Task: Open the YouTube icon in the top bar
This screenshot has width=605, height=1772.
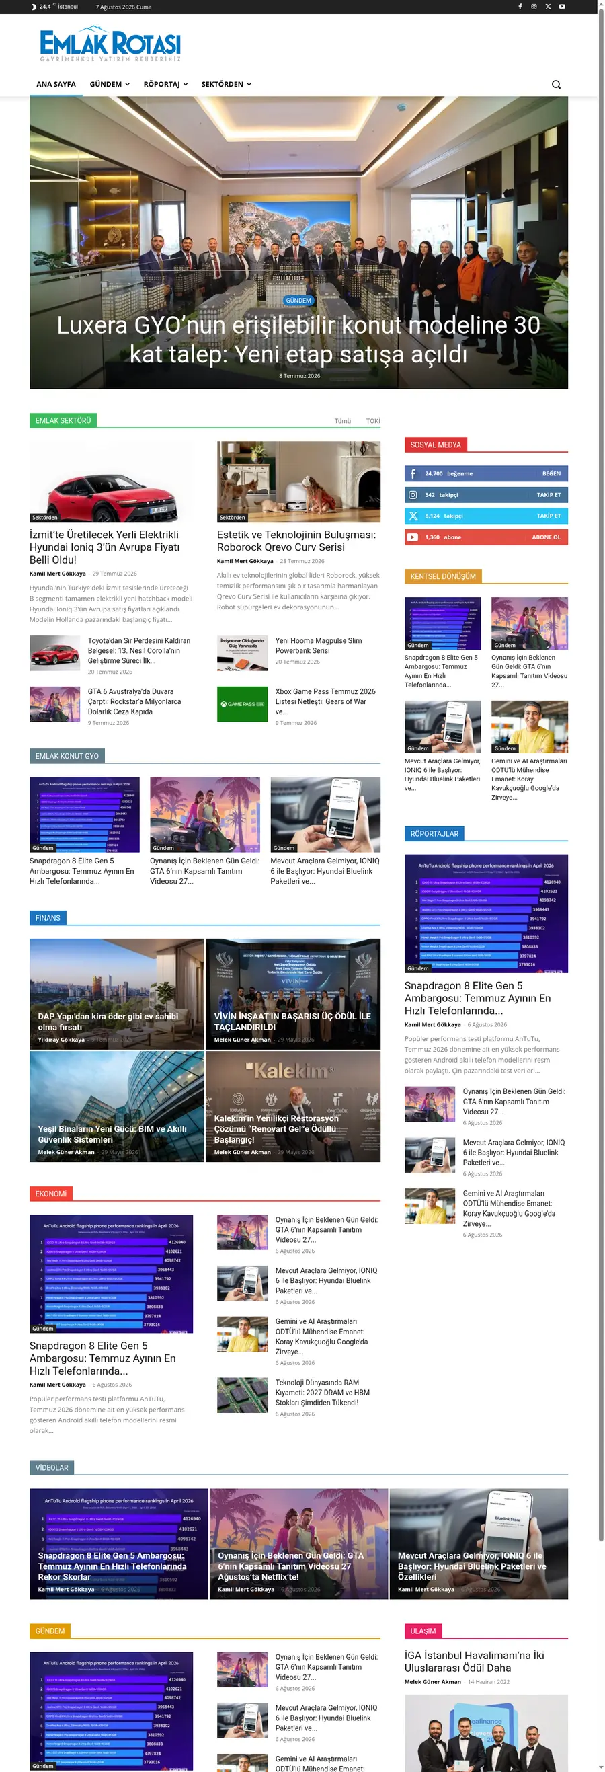Action: 562,7
